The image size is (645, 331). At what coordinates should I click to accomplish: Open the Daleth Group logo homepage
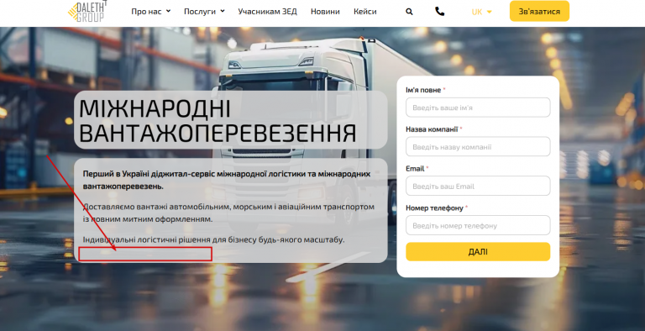point(87,11)
